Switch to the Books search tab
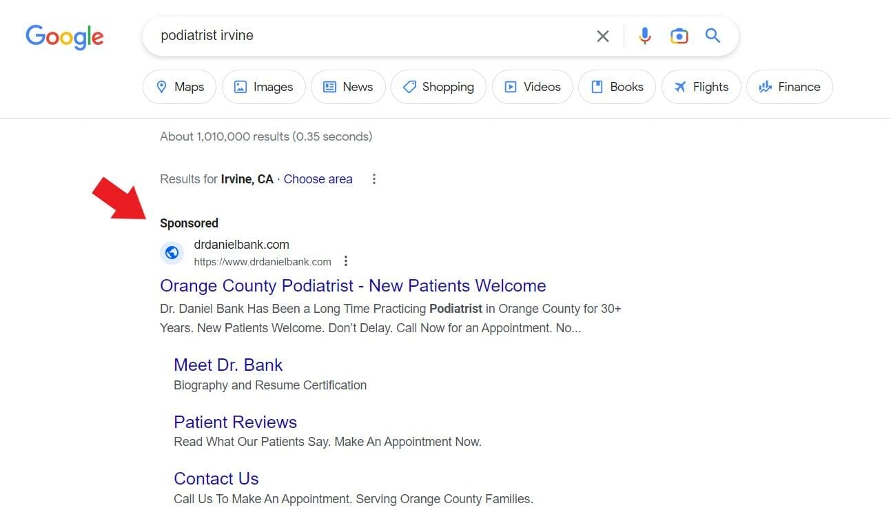Screen dimensions: 891x530 [616, 87]
